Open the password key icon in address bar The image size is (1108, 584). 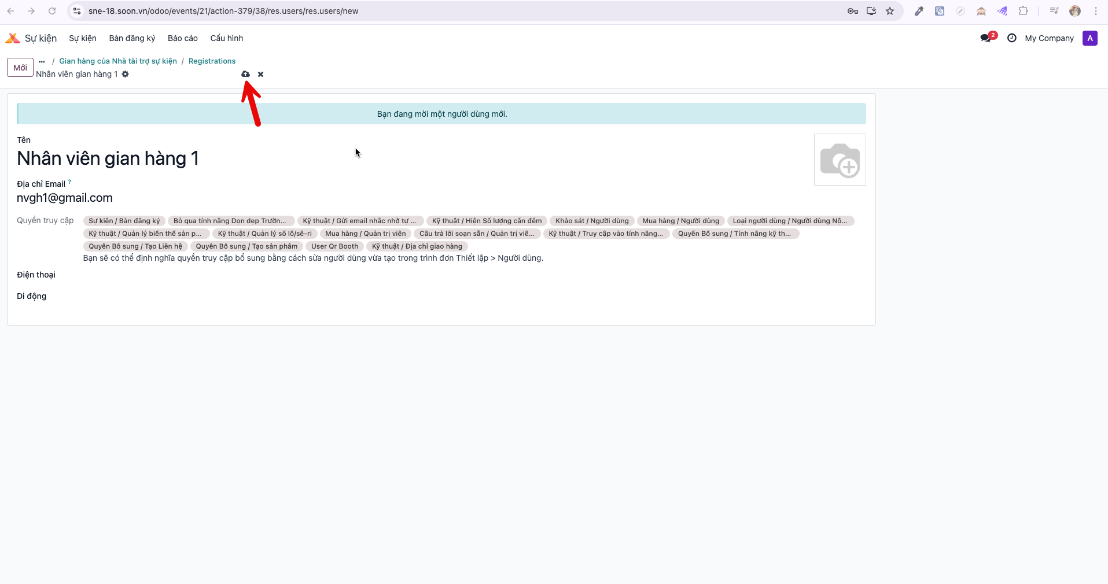tap(852, 11)
